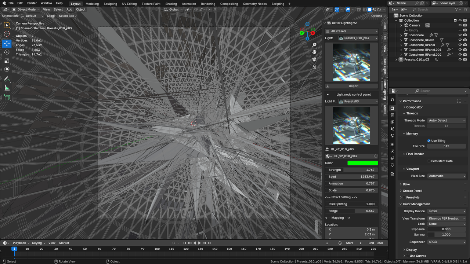Open the Scene properties tab icon
Viewport: 470px width, 264px height.
392,129
